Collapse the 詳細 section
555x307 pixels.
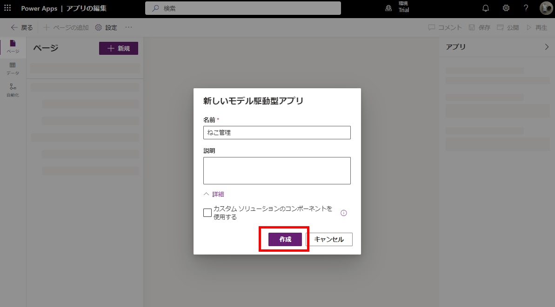coord(214,194)
